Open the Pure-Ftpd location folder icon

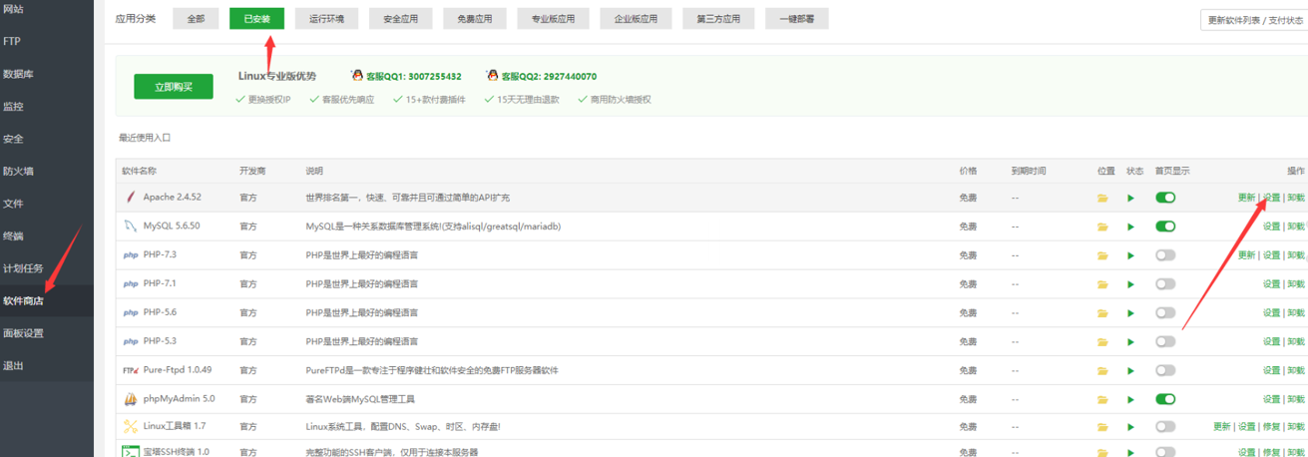coord(1102,370)
